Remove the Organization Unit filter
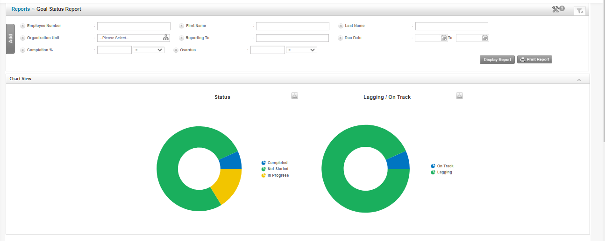Image resolution: width=605 pixels, height=241 pixels. [22, 38]
